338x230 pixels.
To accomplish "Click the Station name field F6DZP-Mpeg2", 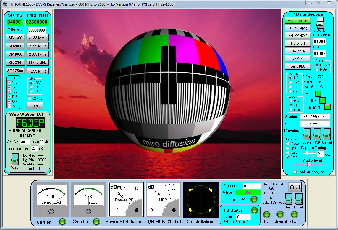I will tap(315, 116).
